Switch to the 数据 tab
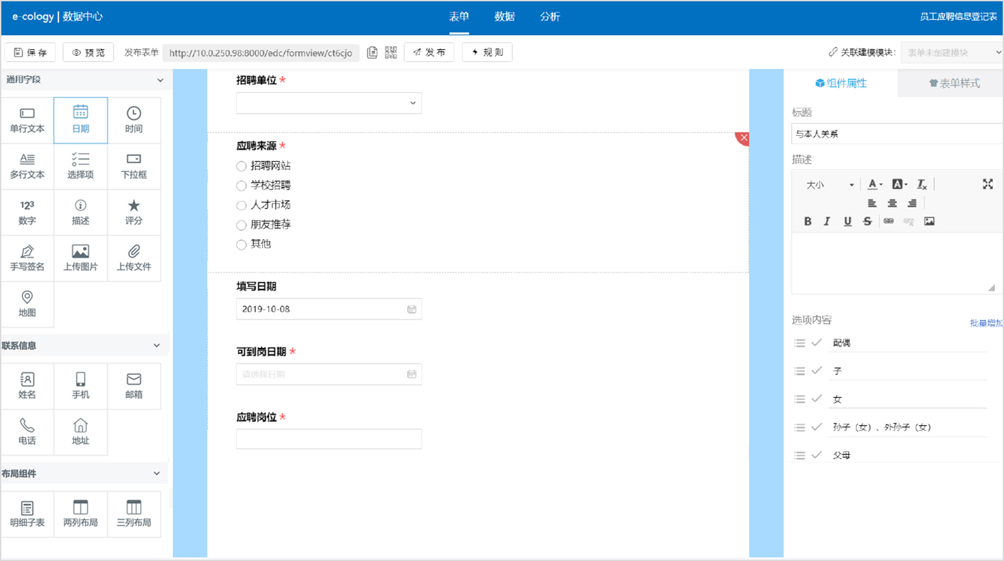 point(504,17)
